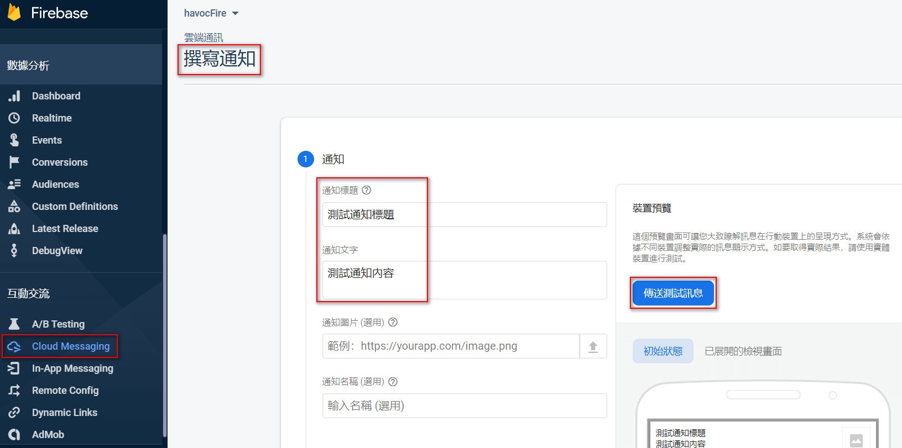Open DebugView page

pyautogui.click(x=57, y=251)
